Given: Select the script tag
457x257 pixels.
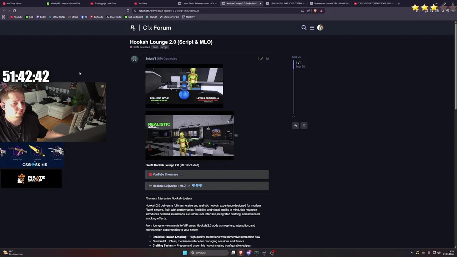Looking at the screenshot, I should (x=164, y=47).
